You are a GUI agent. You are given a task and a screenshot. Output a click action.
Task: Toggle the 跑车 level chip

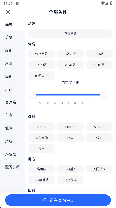[70, 138]
